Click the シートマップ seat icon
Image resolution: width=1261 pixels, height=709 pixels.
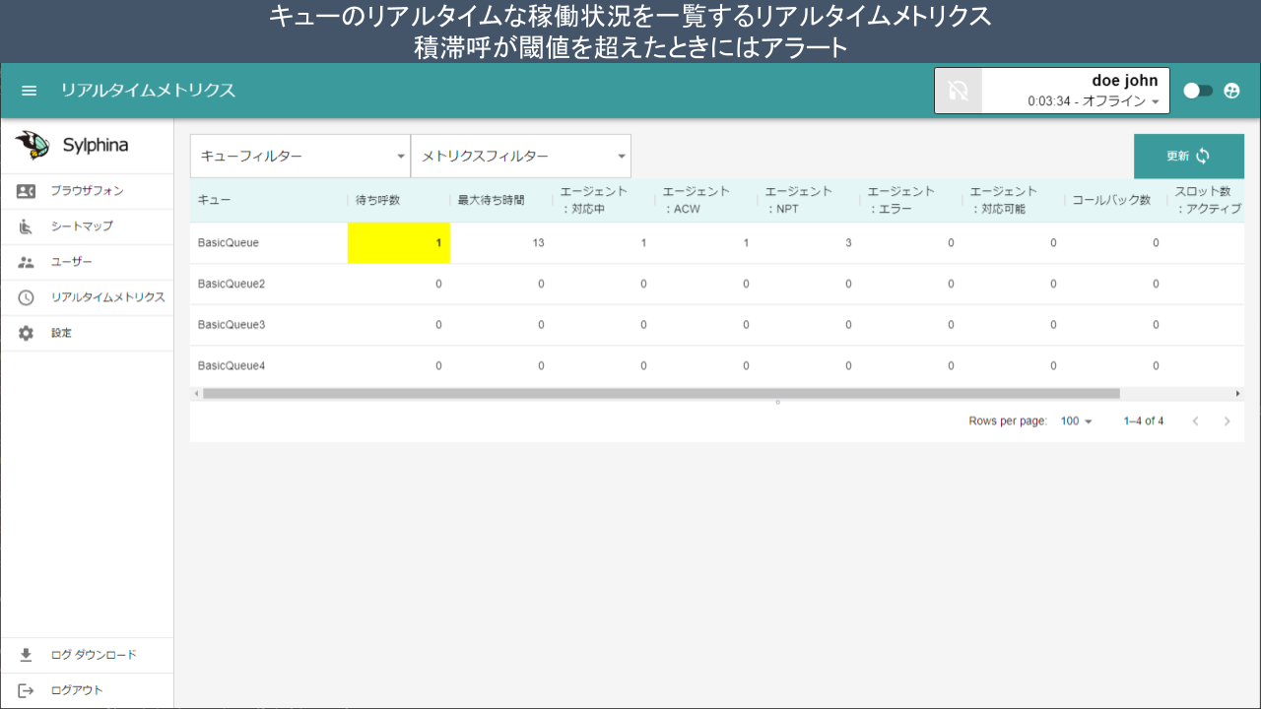coord(27,226)
